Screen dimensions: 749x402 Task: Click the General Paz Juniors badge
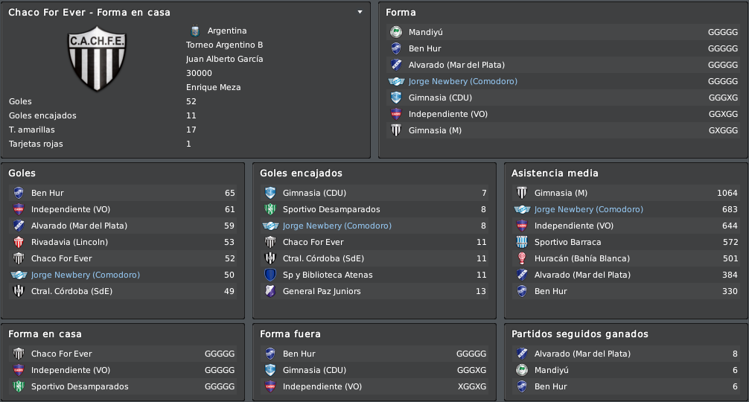pos(270,291)
